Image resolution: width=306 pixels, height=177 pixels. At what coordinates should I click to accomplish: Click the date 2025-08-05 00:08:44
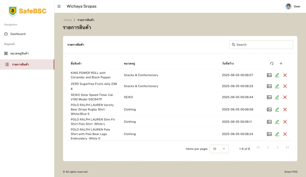[237, 97]
